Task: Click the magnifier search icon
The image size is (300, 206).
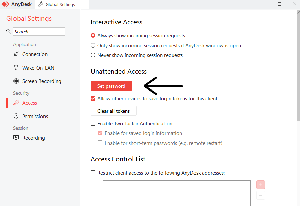Action: (8, 31)
